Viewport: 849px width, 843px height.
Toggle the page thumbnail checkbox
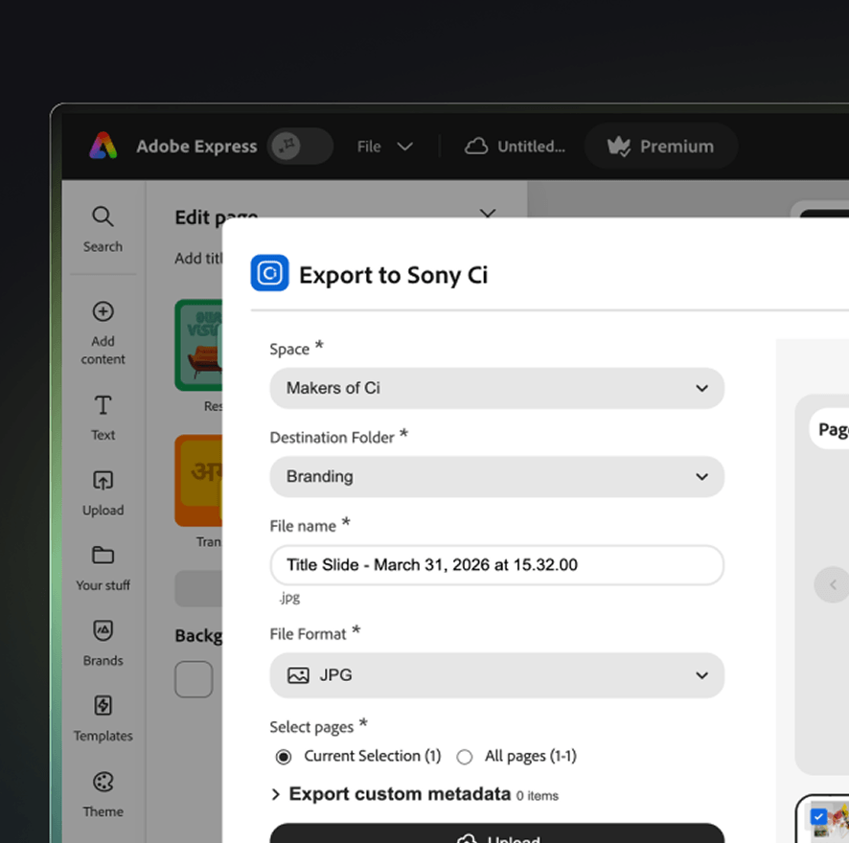(818, 816)
